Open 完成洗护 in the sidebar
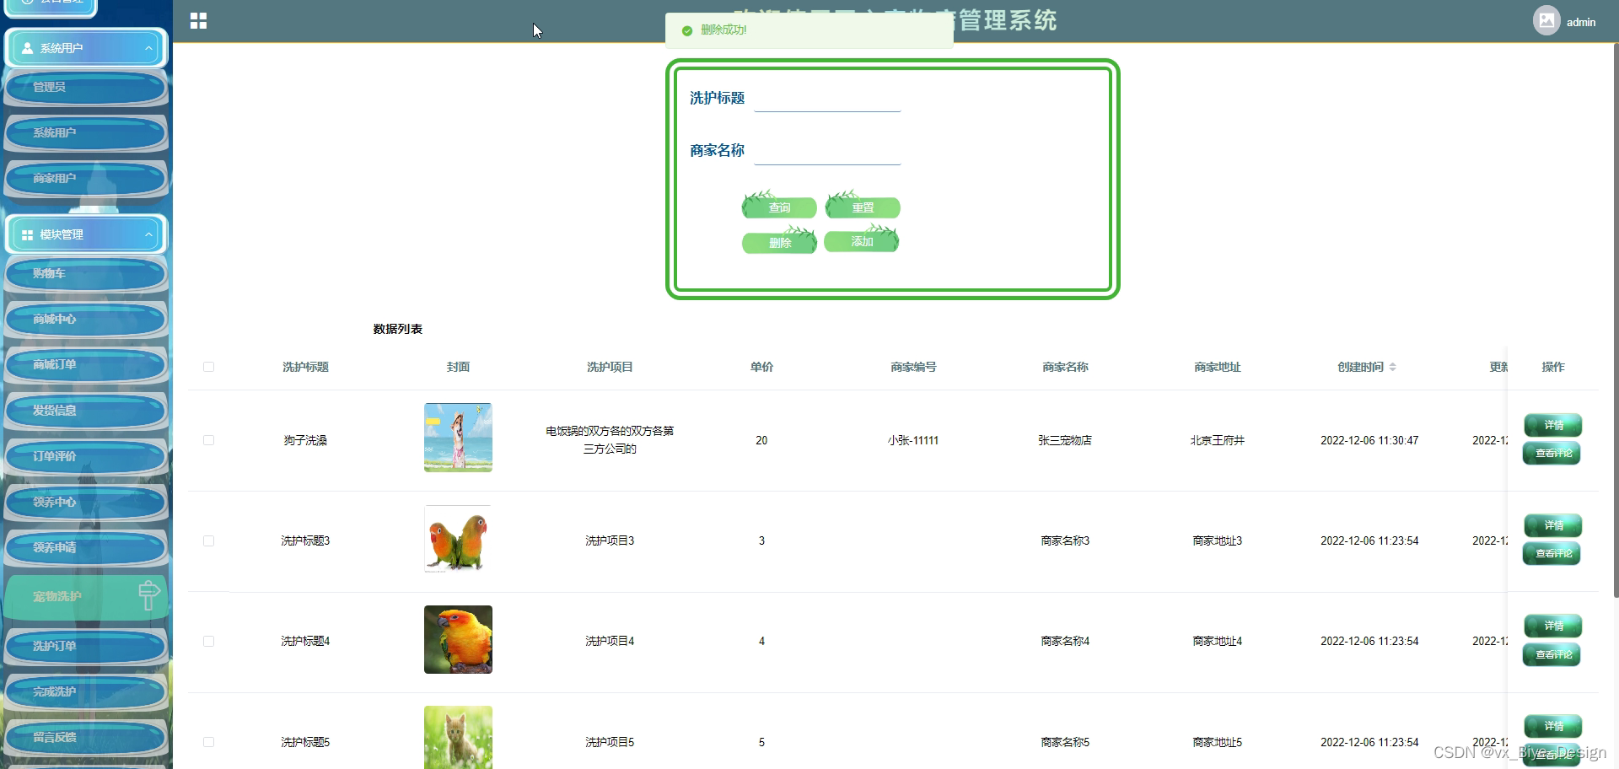Viewport: 1619px width, 769px height. [86, 691]
